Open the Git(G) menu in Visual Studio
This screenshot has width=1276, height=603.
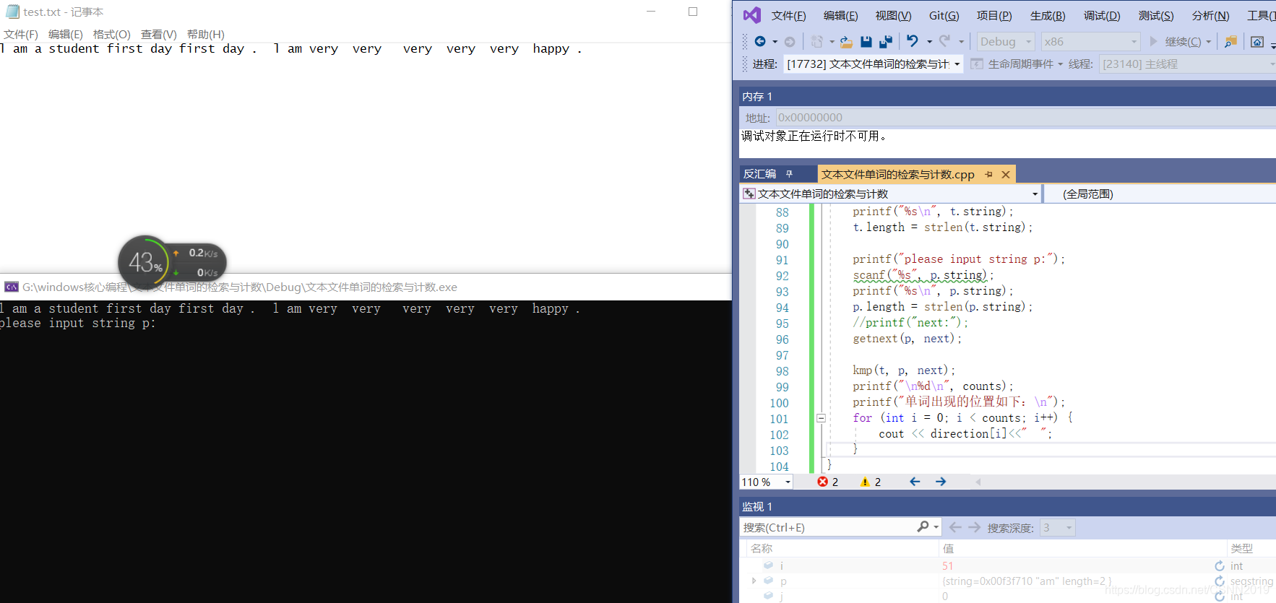coord(944,15)
